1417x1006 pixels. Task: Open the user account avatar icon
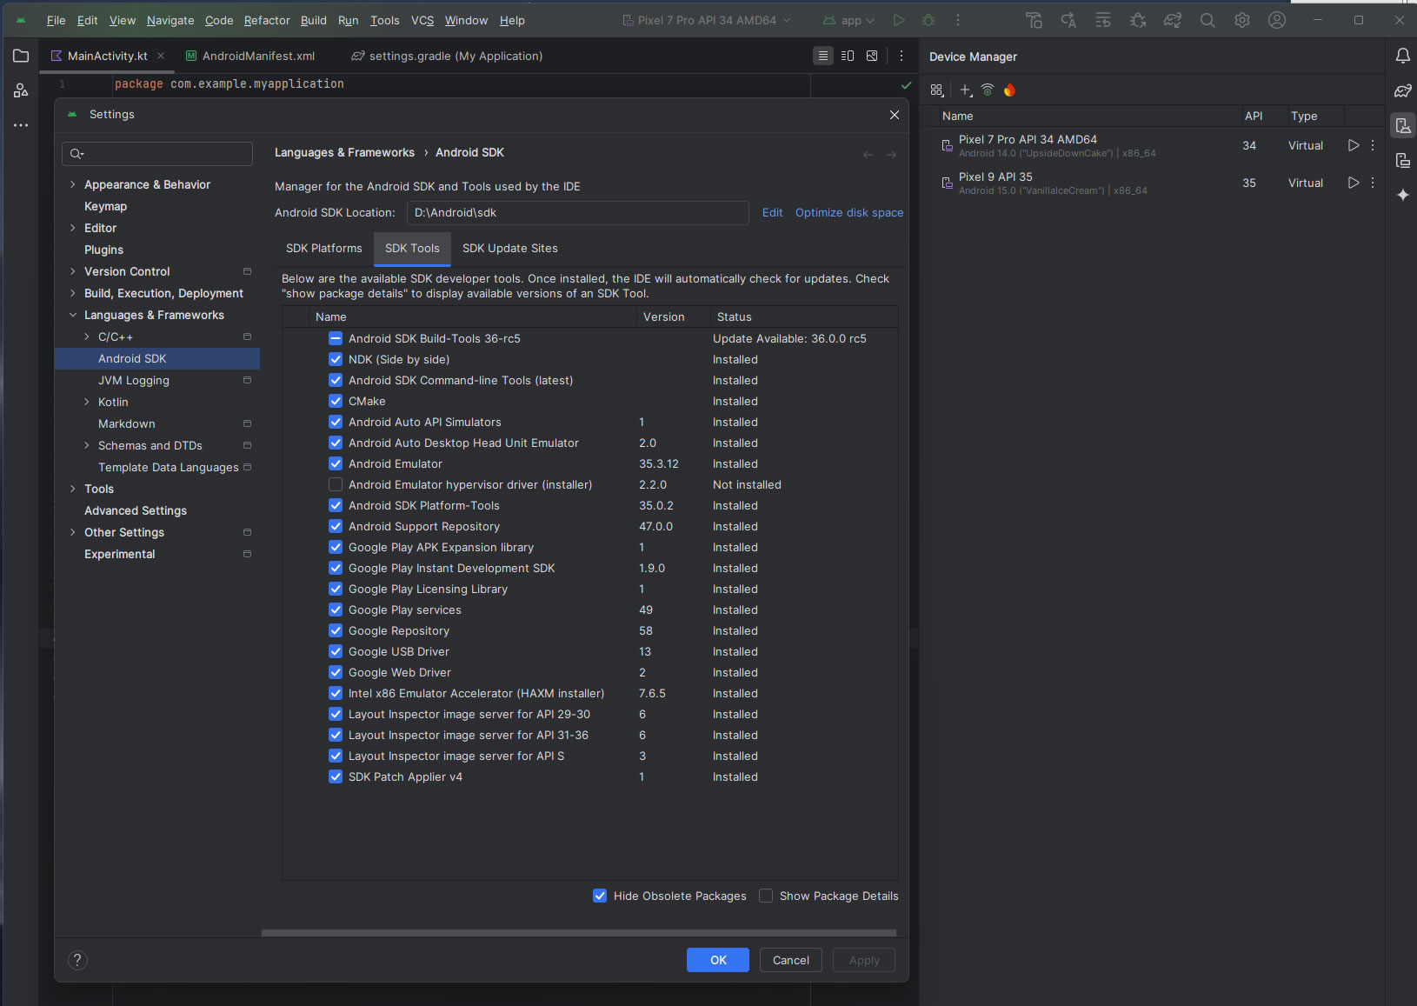1277,20
